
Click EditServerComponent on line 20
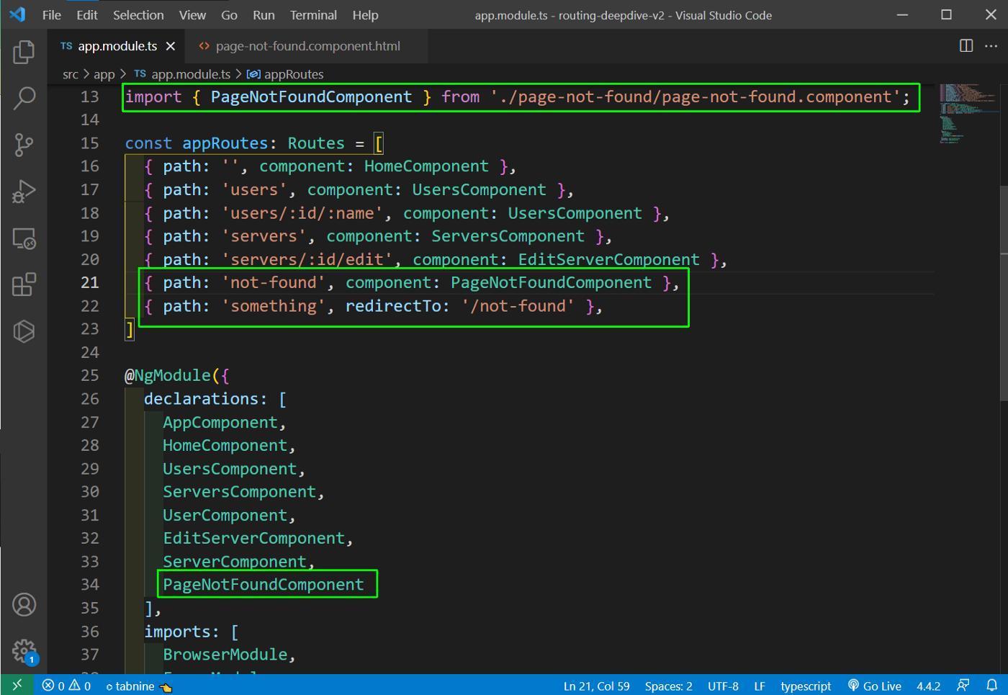pos(608,259)
